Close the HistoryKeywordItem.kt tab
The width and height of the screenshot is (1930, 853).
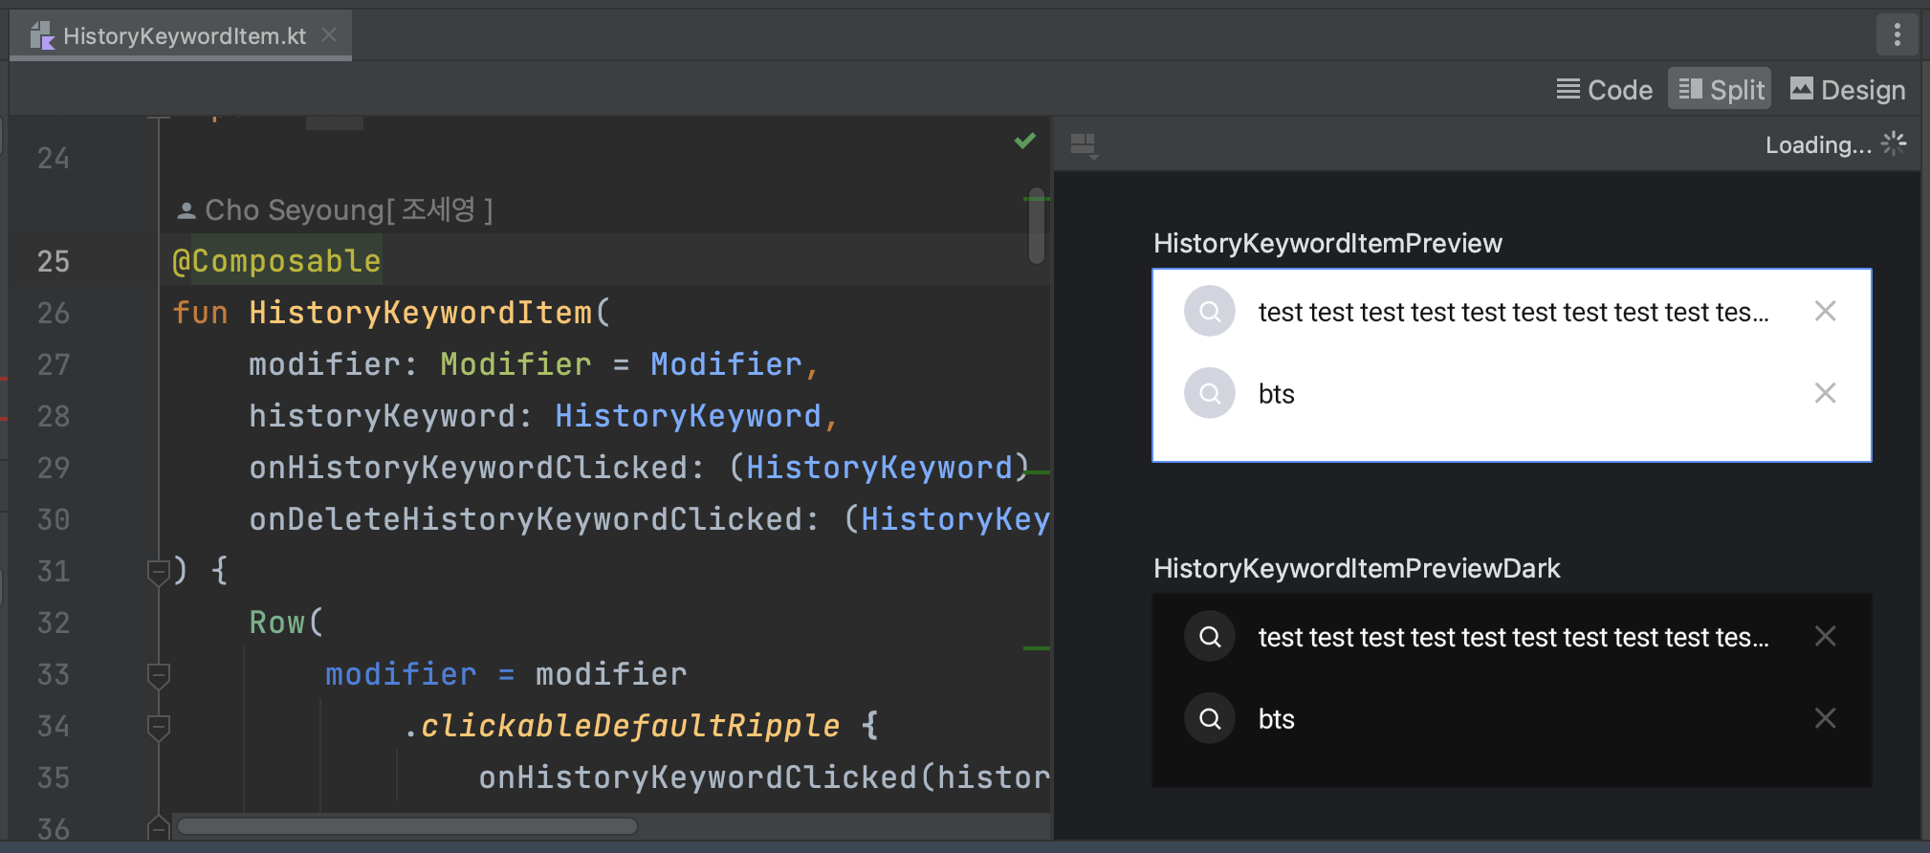(329, 35)
